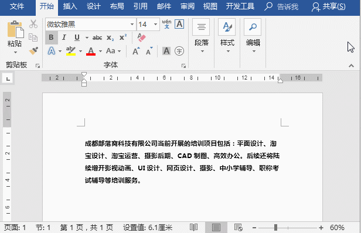Open the Paragraph group button

202,36
